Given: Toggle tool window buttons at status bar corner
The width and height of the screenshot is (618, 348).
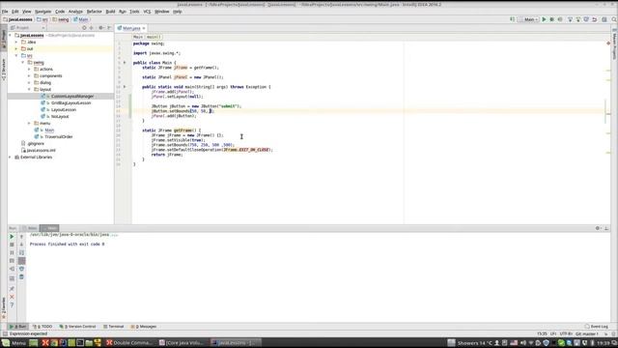Looking at the screenshot, I should 5,333.
